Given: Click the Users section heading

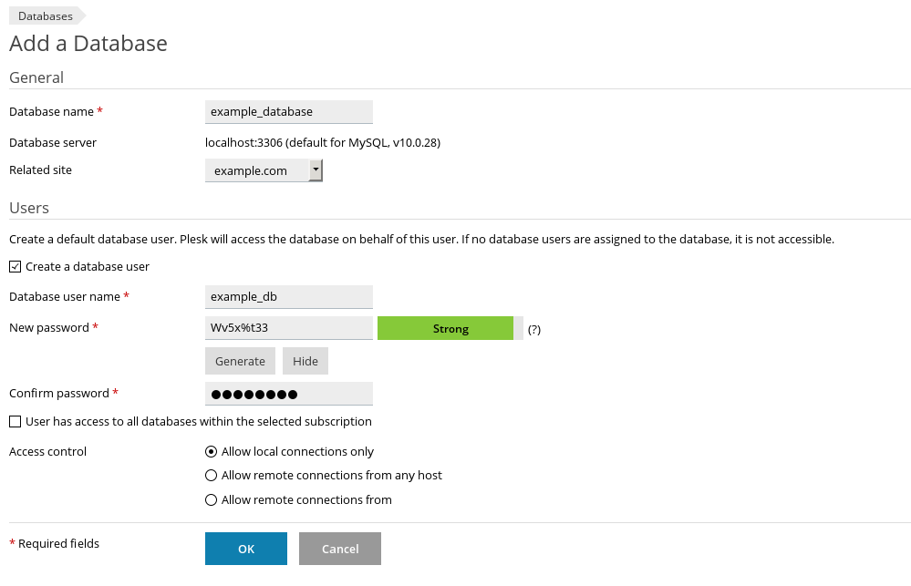Looking at the screenshot, I should point(29,208).
